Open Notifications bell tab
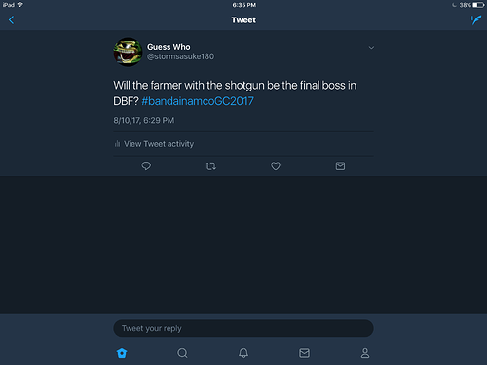 click(243, 353)
